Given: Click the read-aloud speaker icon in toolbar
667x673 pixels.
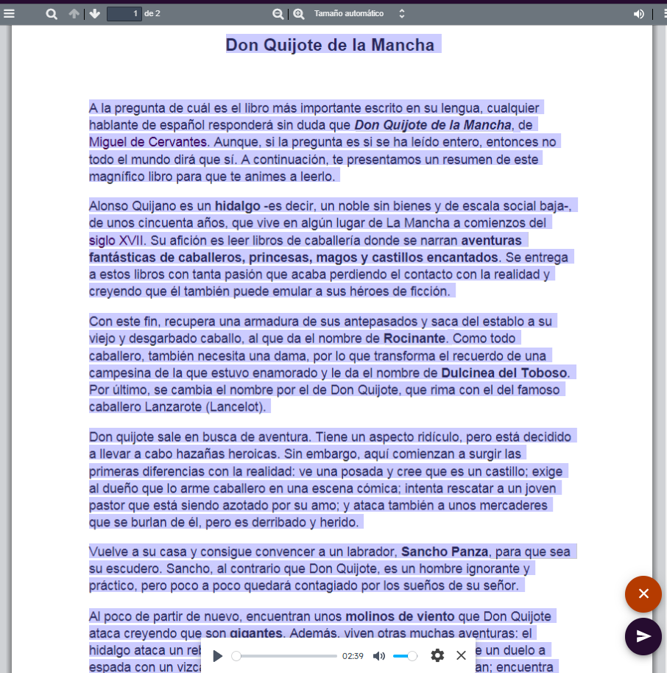Looking at the screenshot, I should pyautogui.click(x=639, y=14).
